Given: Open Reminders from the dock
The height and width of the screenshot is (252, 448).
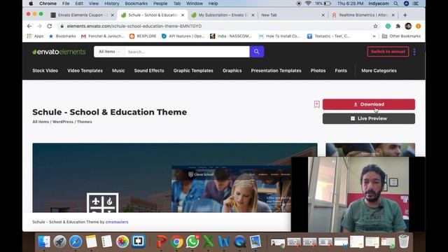Looking at the screenshot, I should (107, 241).
